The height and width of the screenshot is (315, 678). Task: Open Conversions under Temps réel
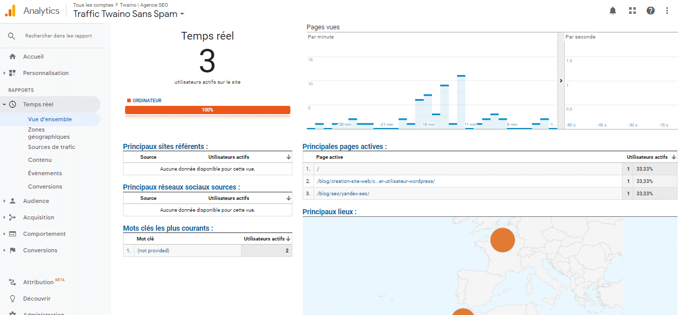[x=45, y=187]
